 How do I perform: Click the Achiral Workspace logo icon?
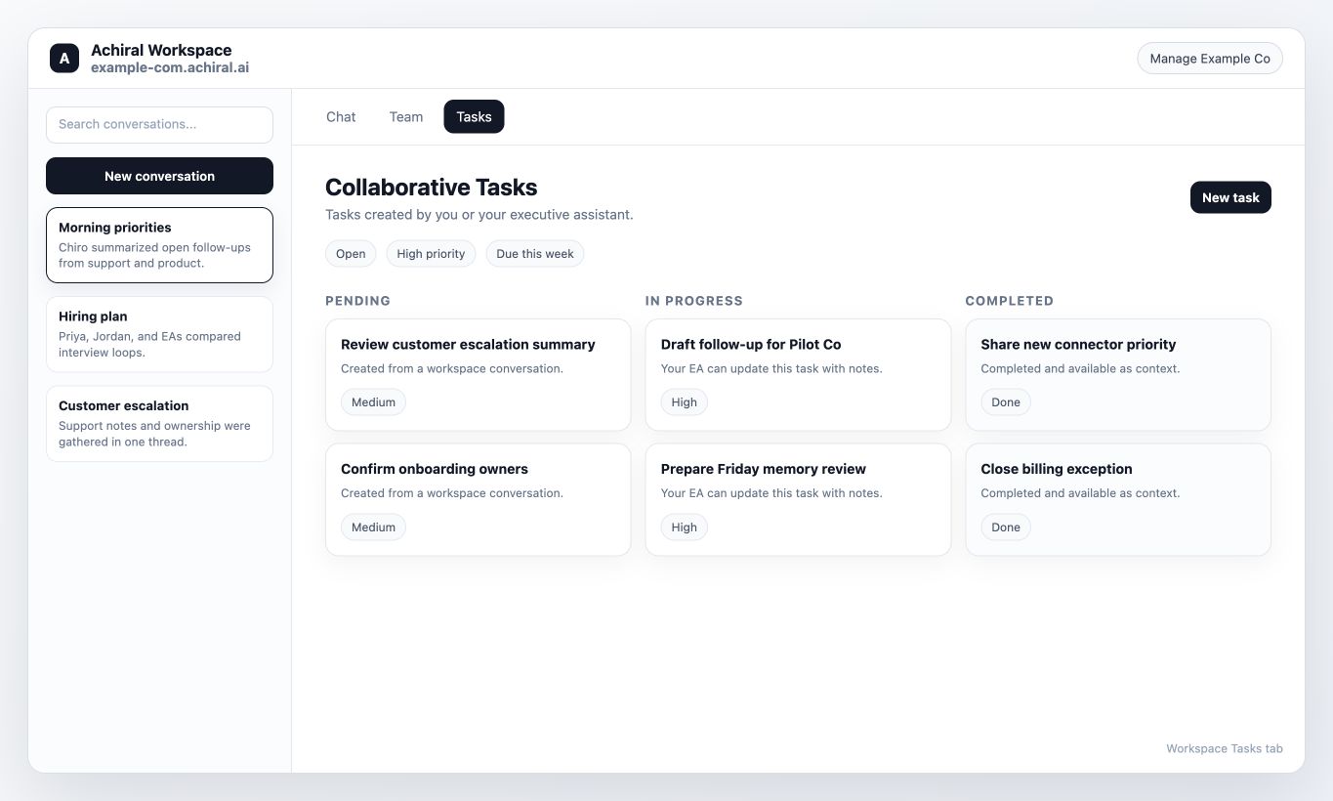(x=64, y=59)
